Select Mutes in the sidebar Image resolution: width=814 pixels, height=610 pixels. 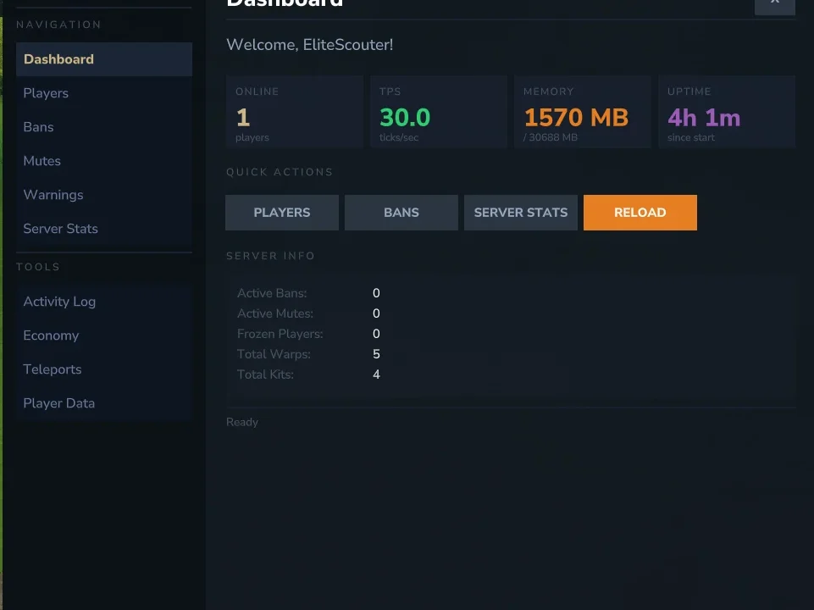(x=104, y=161)
